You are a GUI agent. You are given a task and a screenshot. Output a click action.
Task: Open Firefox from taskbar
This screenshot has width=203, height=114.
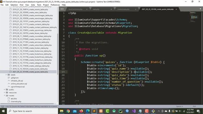pos(81,111)
